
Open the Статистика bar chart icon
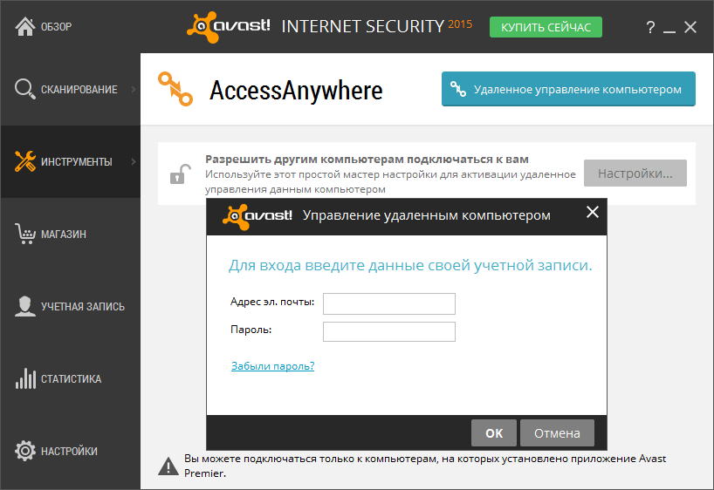(25, 378)
